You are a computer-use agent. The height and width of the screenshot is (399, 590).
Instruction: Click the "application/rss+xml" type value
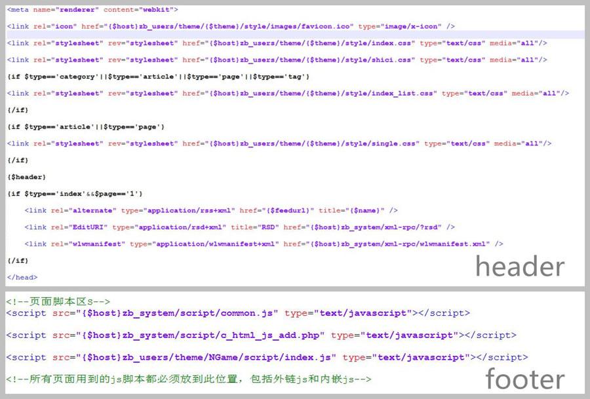point(189,210)
